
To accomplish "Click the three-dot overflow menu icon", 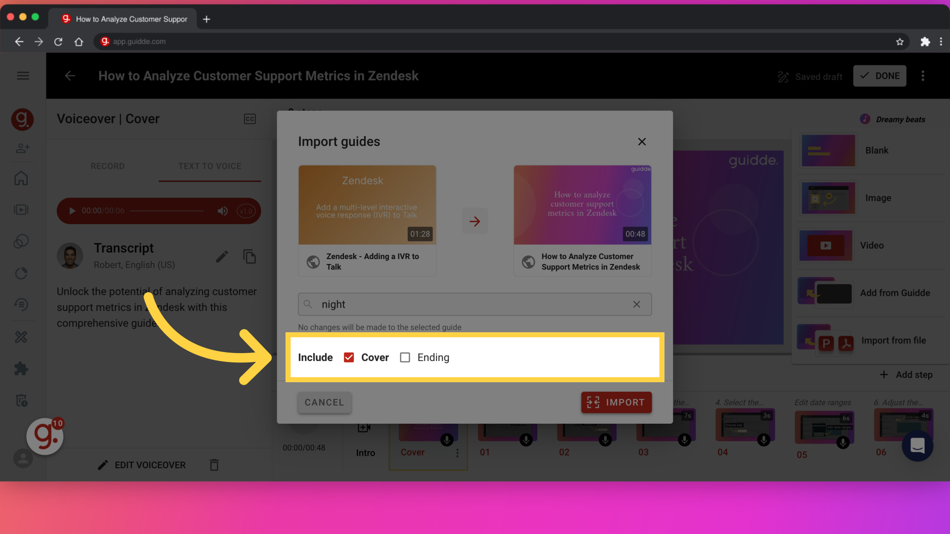I will [922, 76].
